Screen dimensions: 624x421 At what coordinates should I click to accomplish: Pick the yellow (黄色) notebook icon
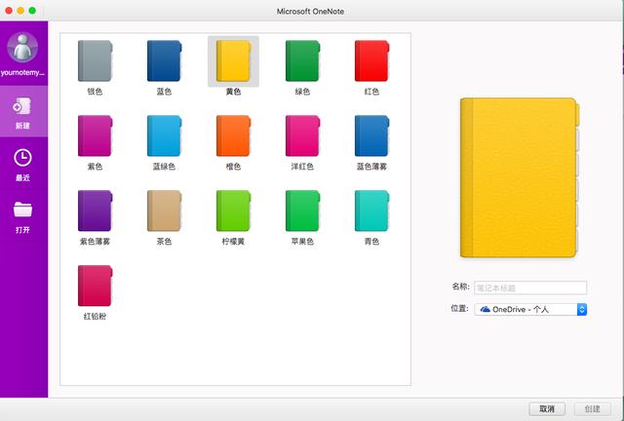tap(233, 60)
